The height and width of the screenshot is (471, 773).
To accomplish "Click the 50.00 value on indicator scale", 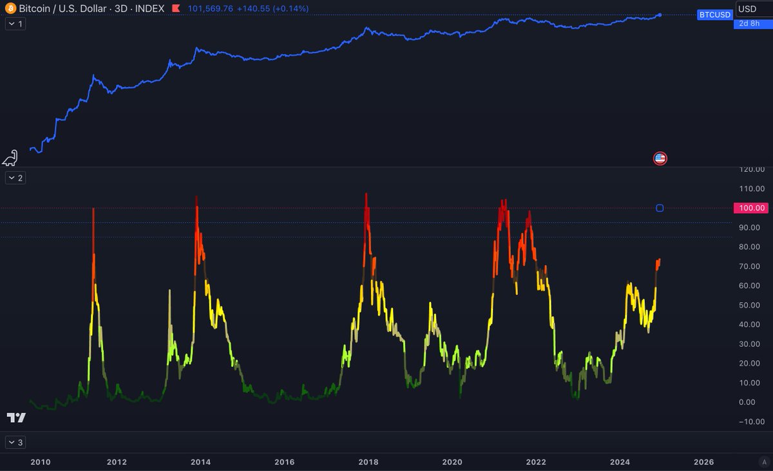I will coord(752,305).
